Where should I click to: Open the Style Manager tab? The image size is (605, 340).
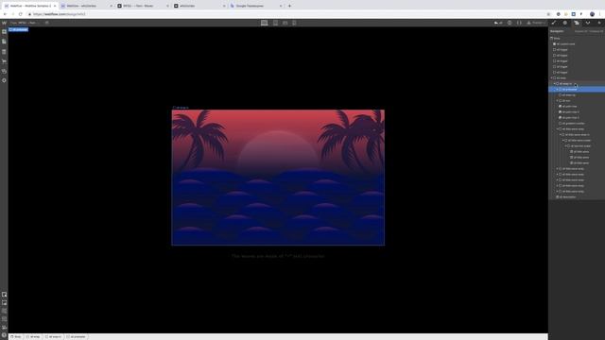[588, 23]
